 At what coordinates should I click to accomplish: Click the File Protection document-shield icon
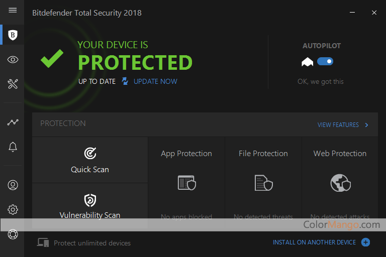(264, 183)
